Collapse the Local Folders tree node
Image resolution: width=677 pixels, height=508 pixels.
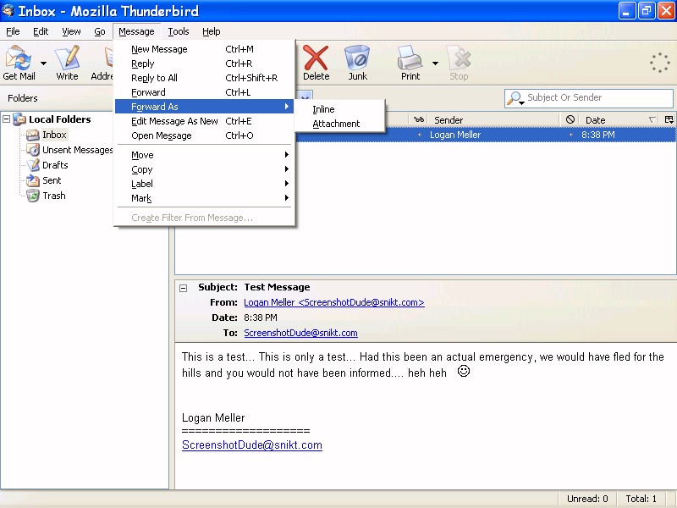point(7,119)
